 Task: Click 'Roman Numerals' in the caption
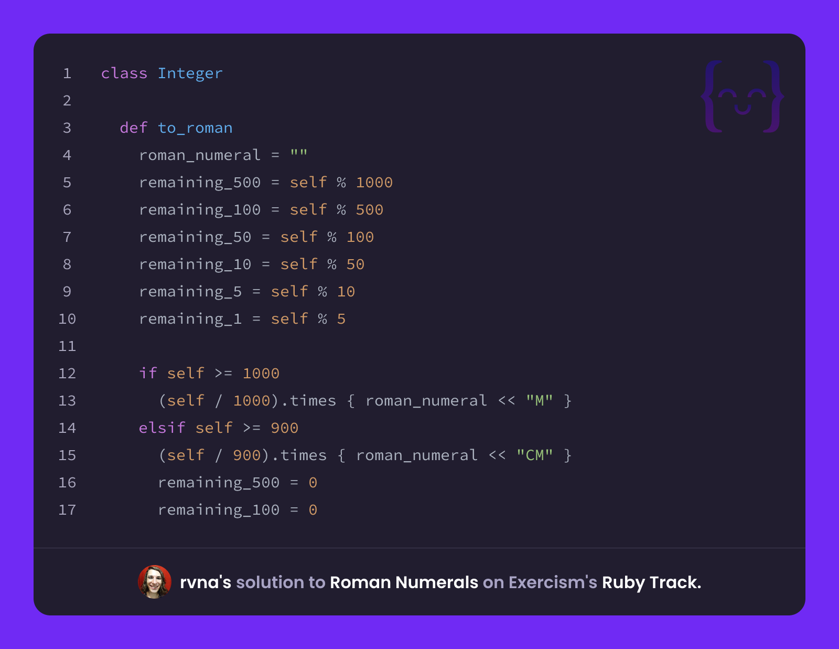tap(404, 582)
